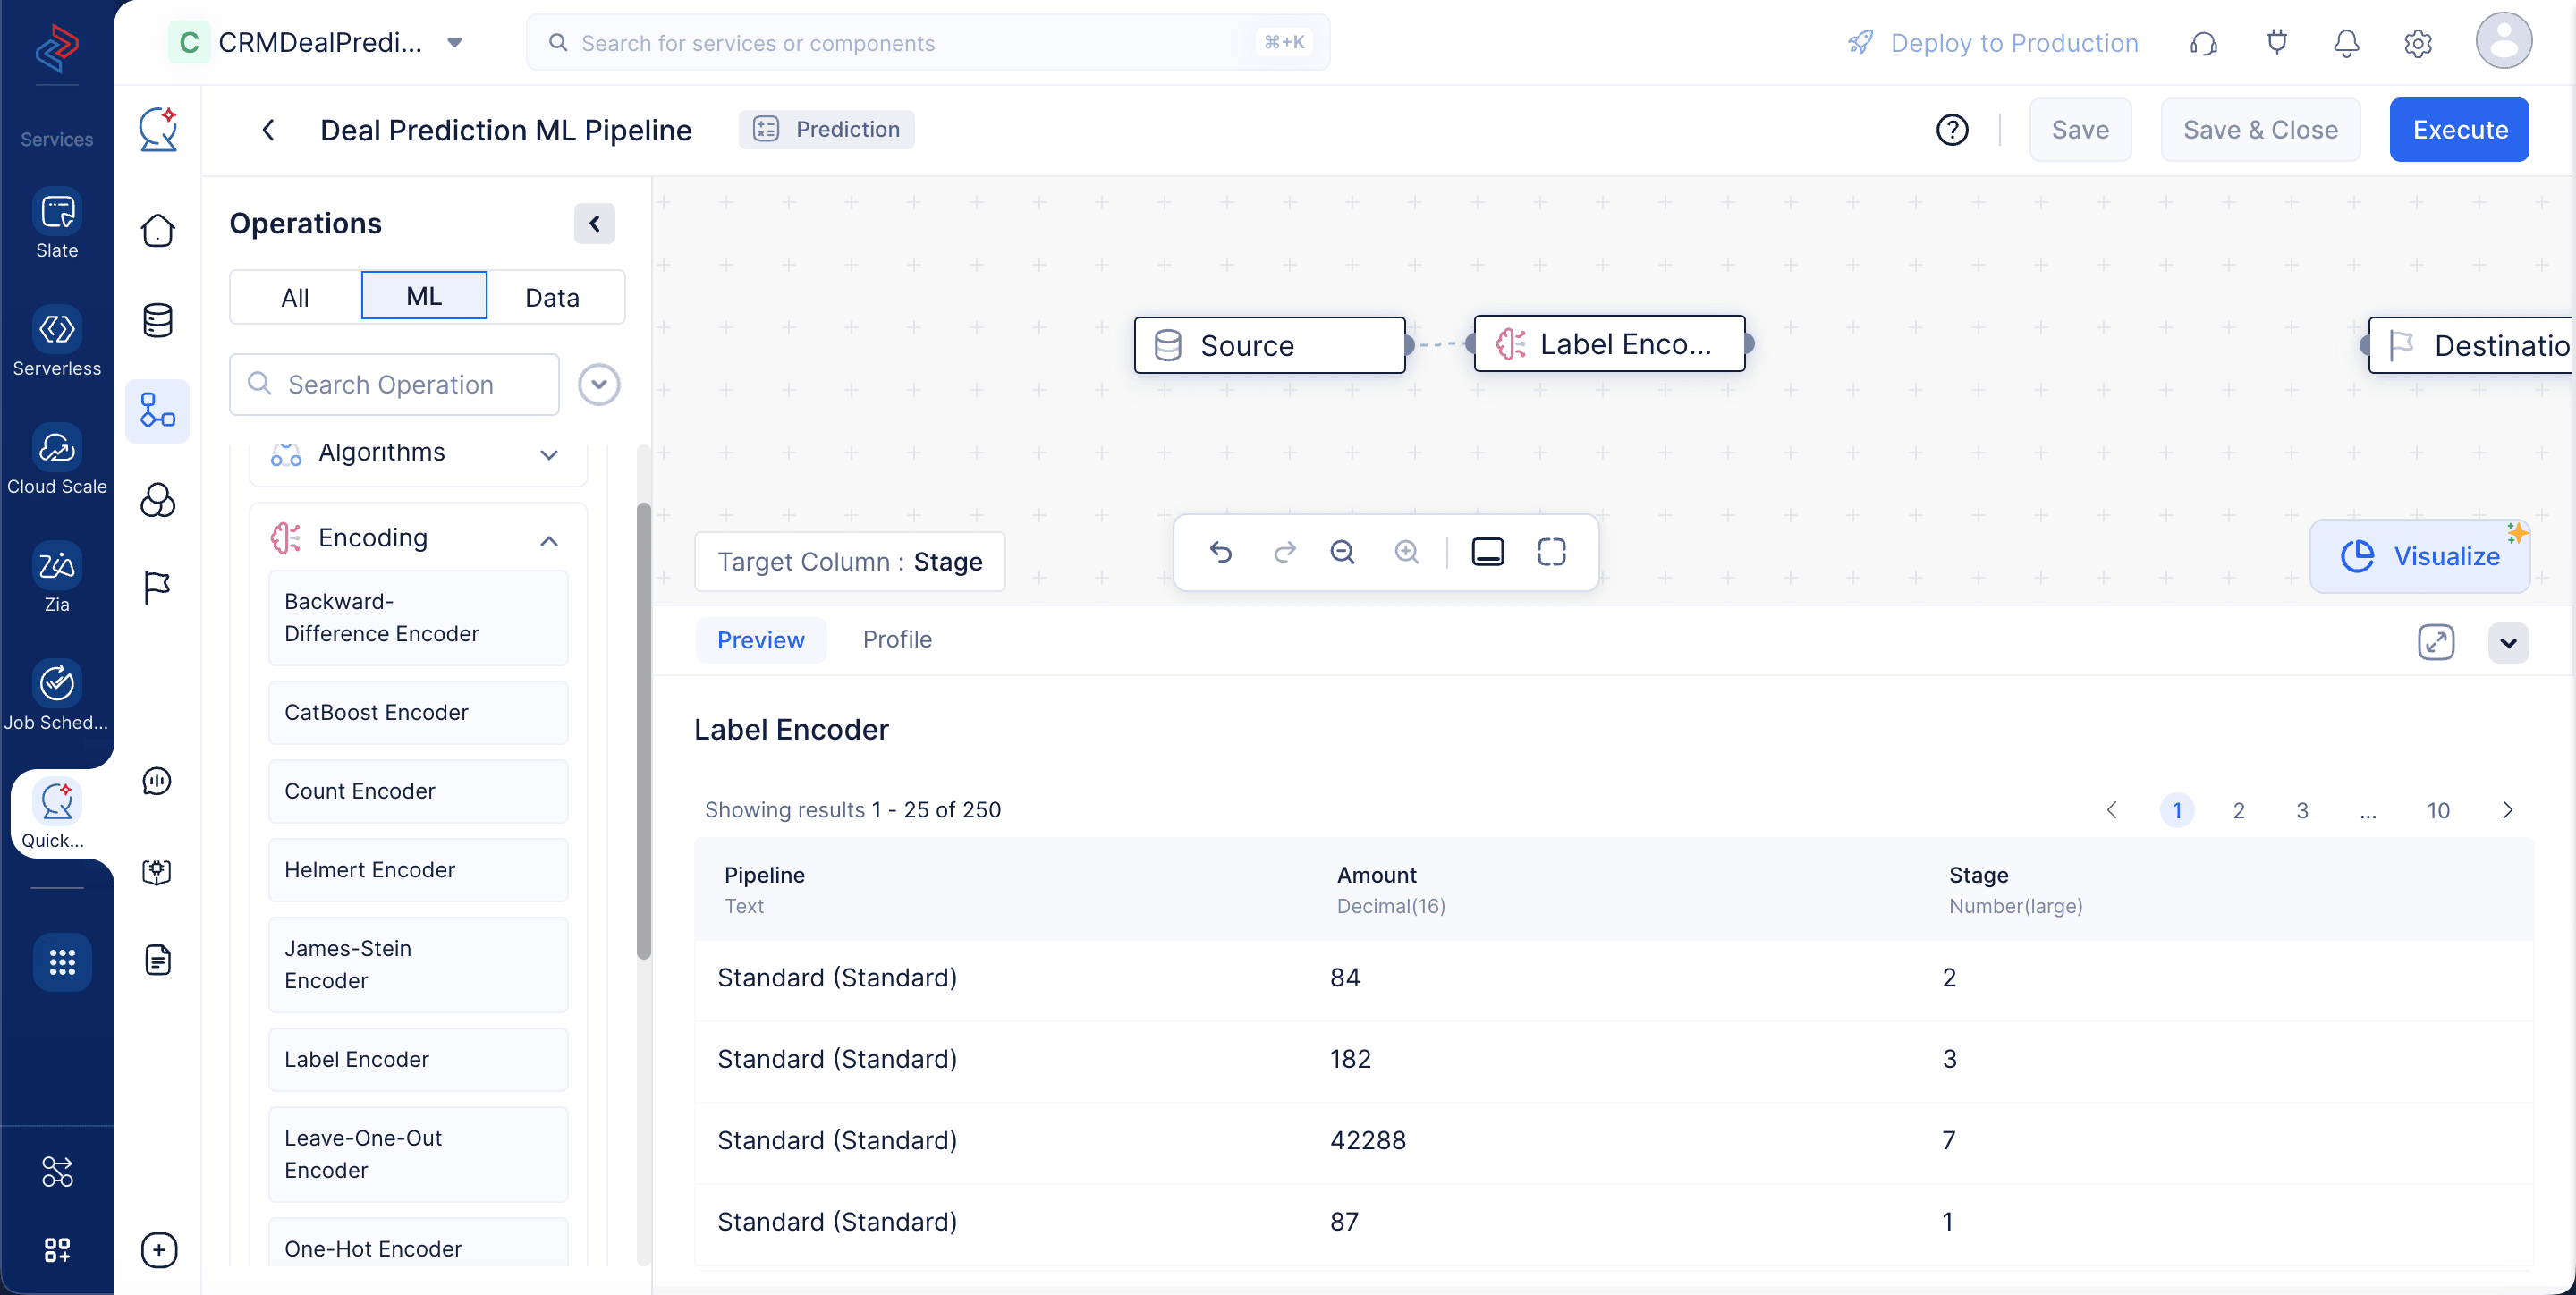Go to the home icon in secondary sidebar
Screen dimensions: 2576x1295
point(158,230)
